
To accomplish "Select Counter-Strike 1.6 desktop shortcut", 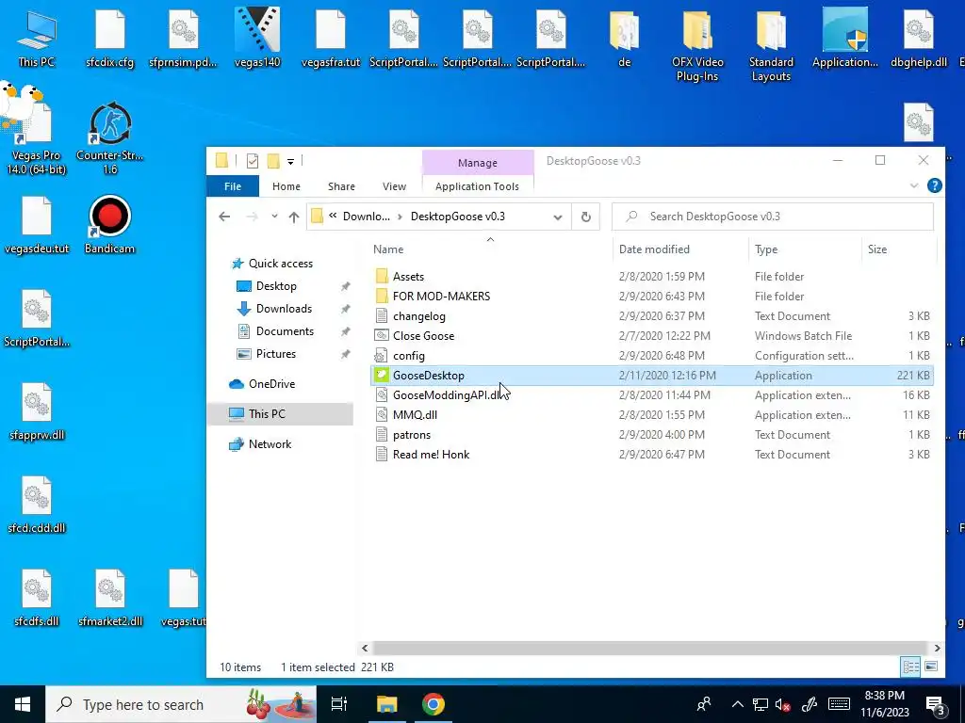I will [109, 138].
